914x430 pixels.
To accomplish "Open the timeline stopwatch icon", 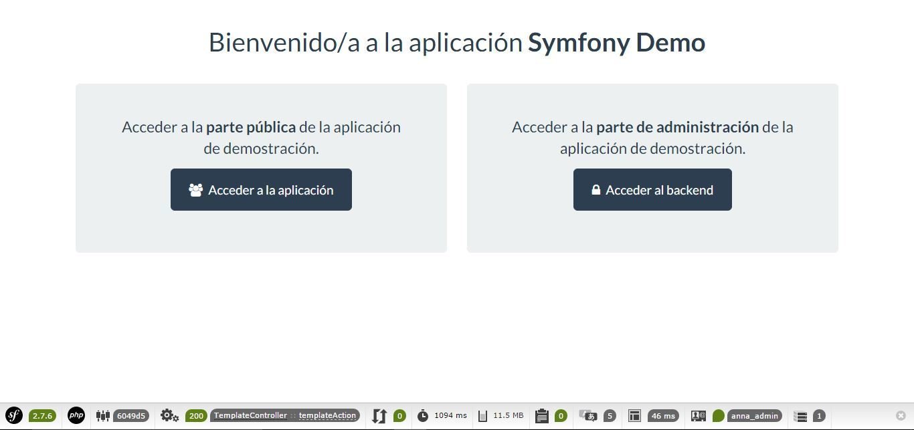I will pos(423,416).
